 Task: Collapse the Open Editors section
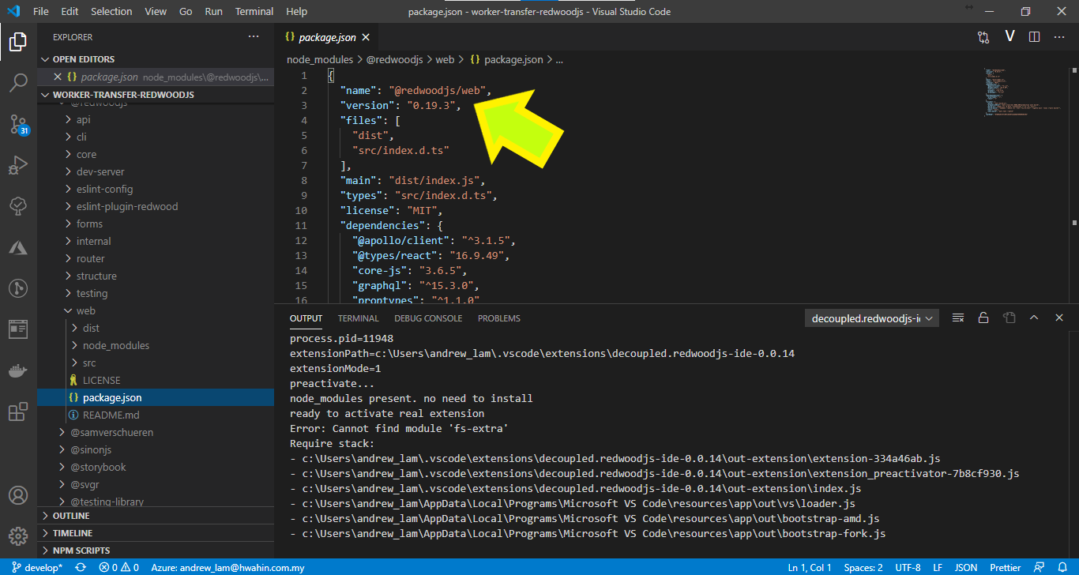coord(156,59)
